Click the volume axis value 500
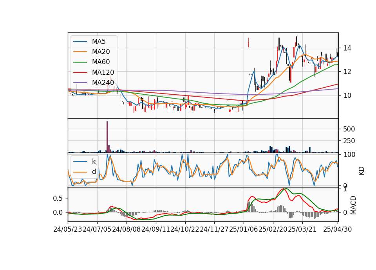 349,129
